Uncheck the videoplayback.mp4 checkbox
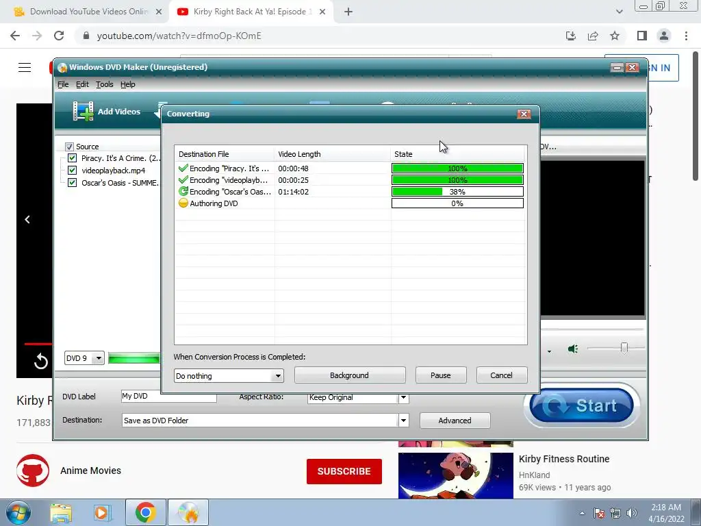Screen dimensions: 701x526 pos(72,171)
